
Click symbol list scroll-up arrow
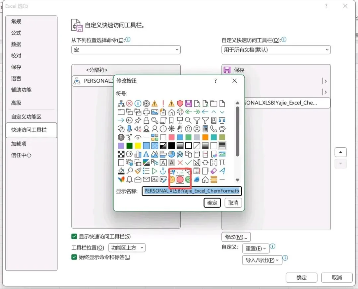pyautogui.click(x=237, y=103)
